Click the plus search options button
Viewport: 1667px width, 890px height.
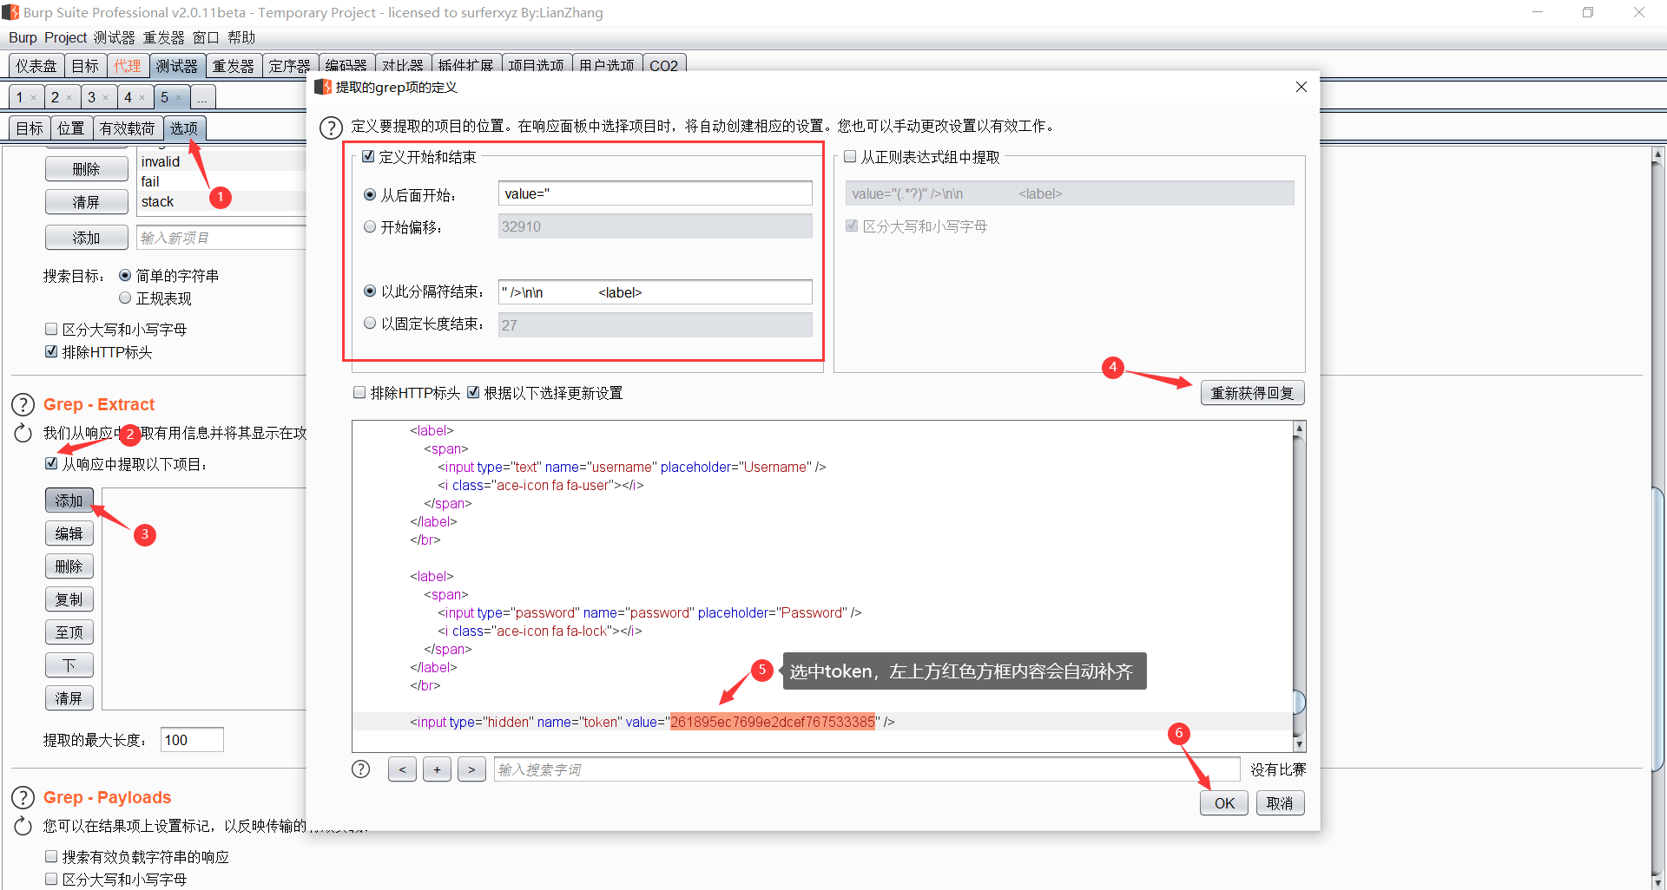[437, 769]
